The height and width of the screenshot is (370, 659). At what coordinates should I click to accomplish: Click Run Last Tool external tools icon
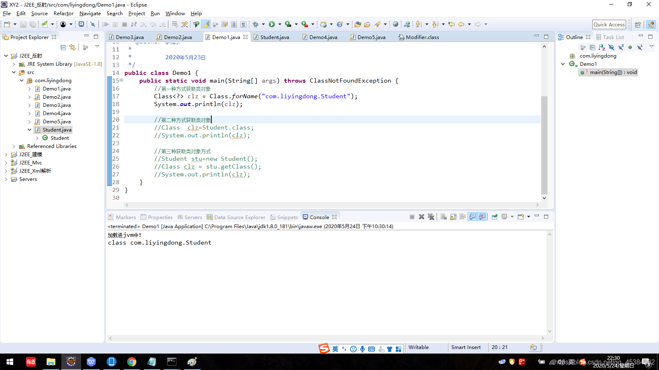tap(305, 24)
